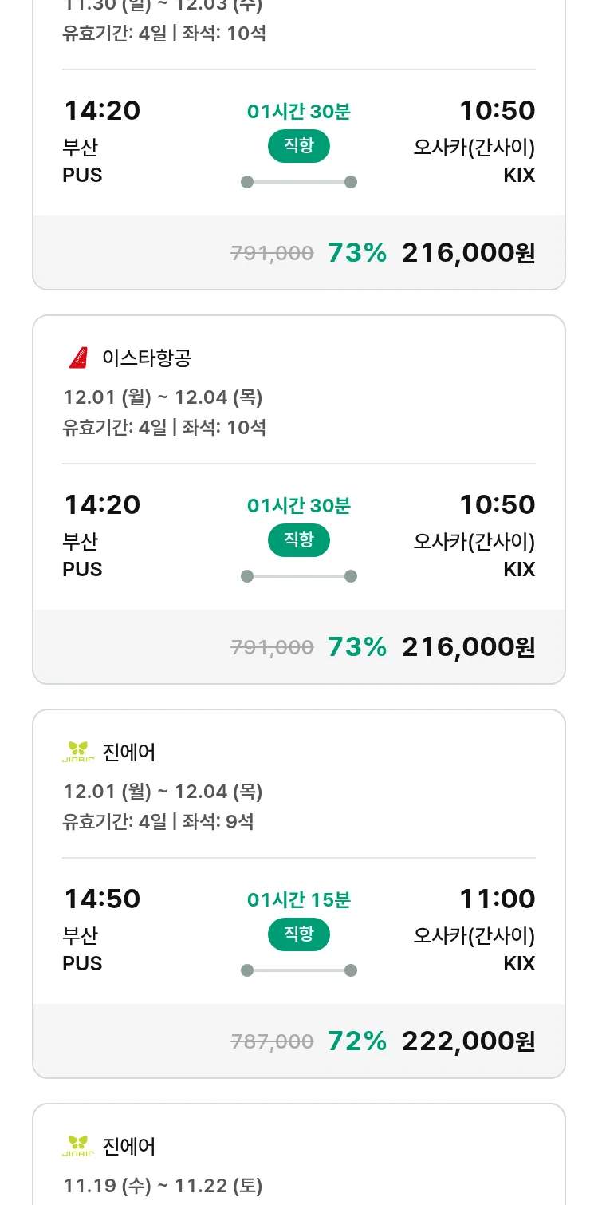This screenshot has height=1205, width=598.
Task: Tap the 216,000원 price in the topmost card
Action: [x=468, y=252]
